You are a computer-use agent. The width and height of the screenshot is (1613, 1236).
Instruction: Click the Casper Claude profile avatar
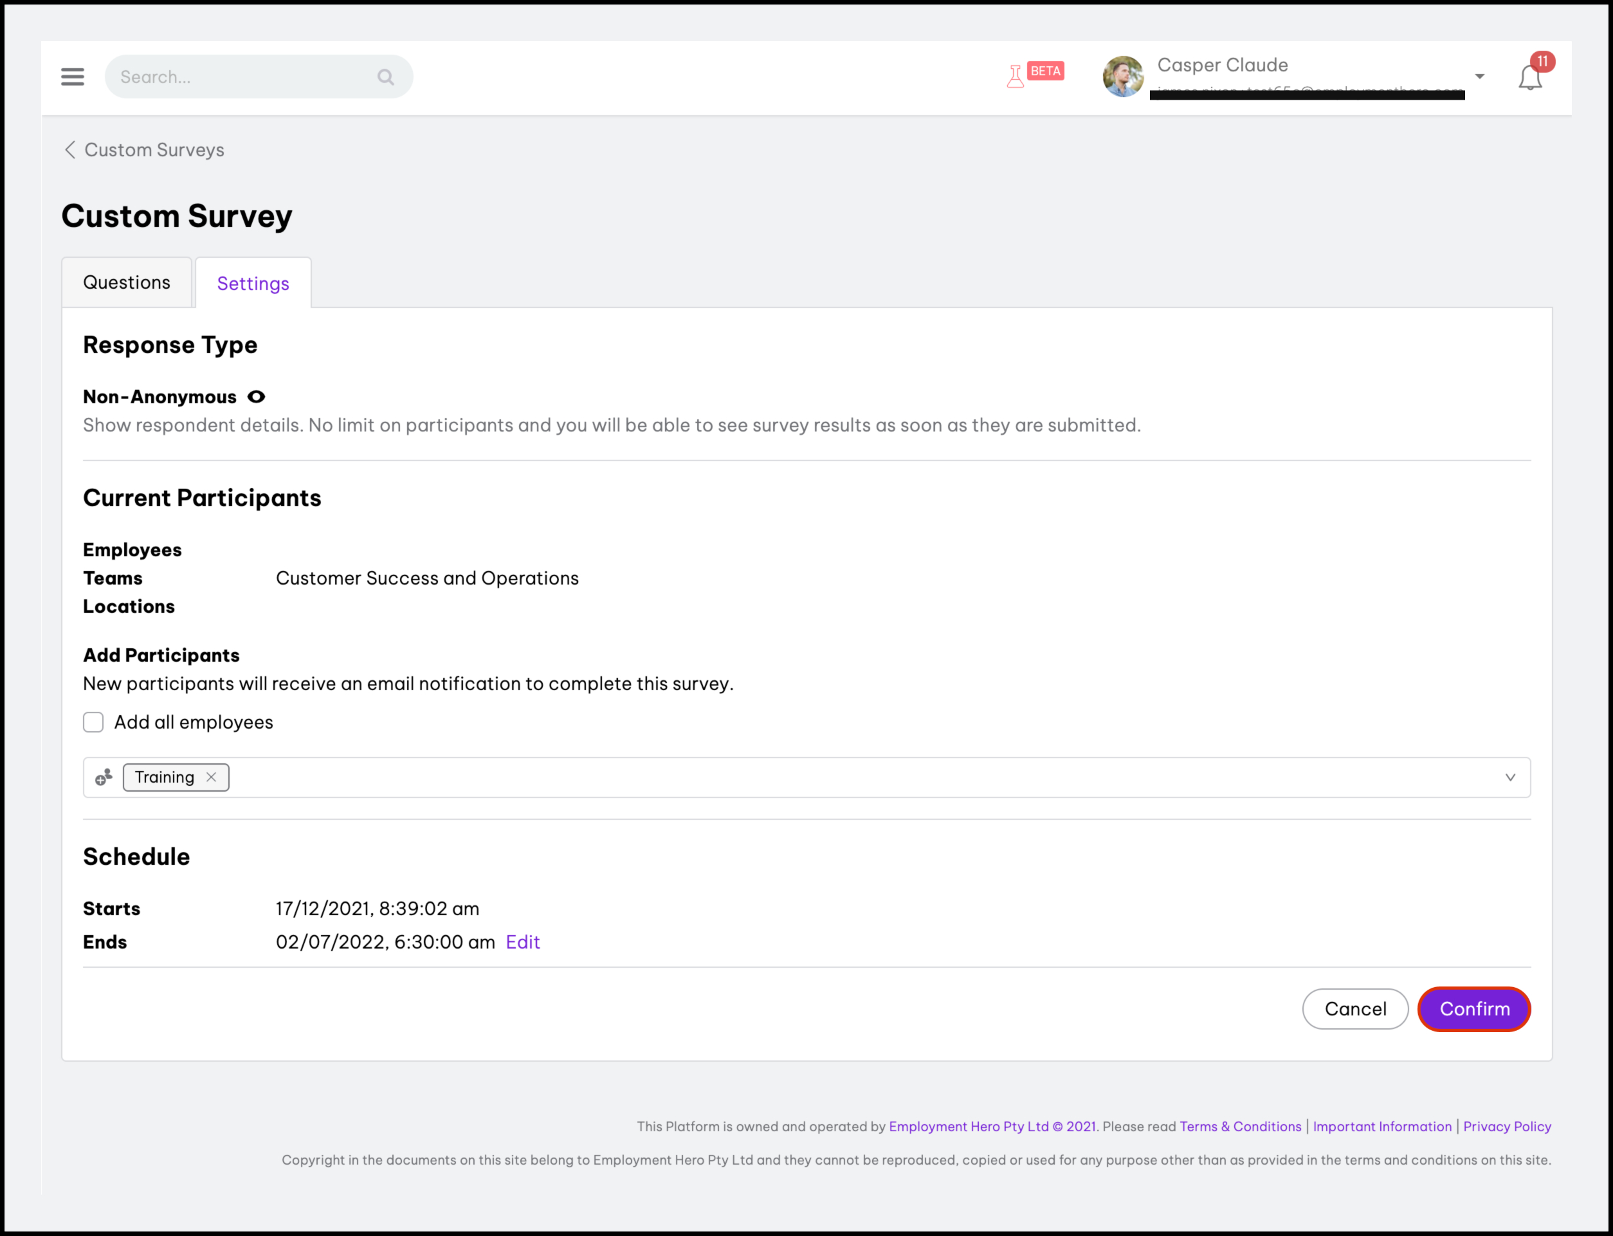(1123, 77)
